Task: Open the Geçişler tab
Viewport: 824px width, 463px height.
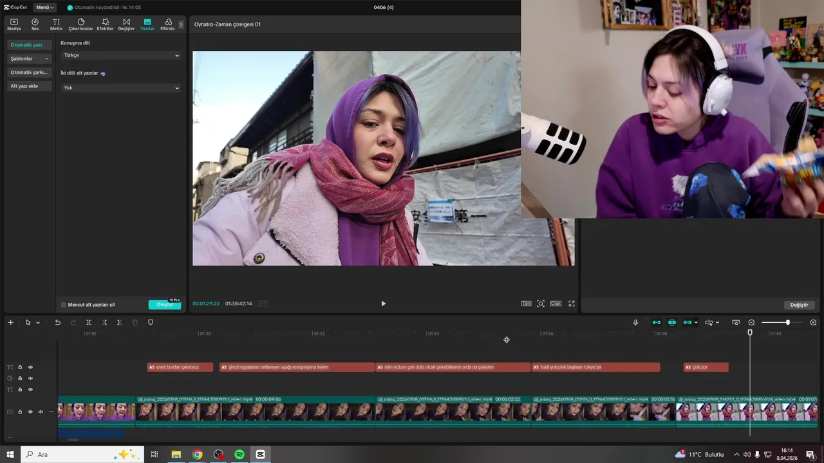Action: [x=126, y=24]
